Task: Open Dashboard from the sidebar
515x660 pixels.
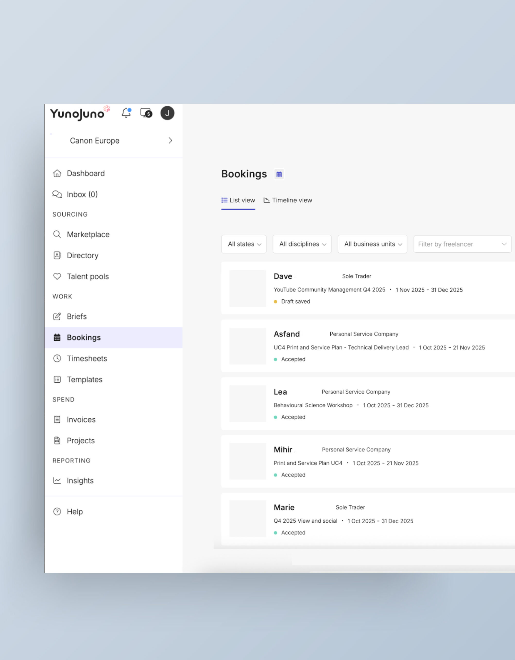Action: (x=85, y=174)
